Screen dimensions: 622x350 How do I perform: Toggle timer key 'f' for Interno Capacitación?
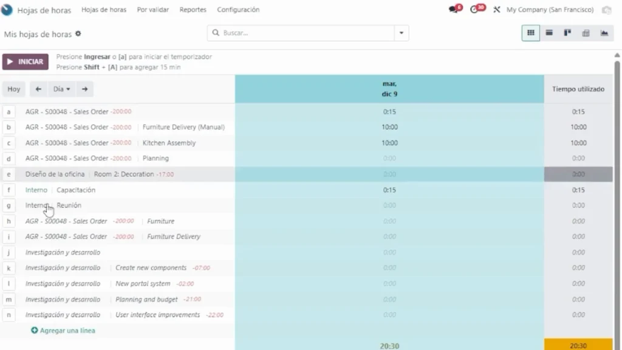(x=9, y=190)
